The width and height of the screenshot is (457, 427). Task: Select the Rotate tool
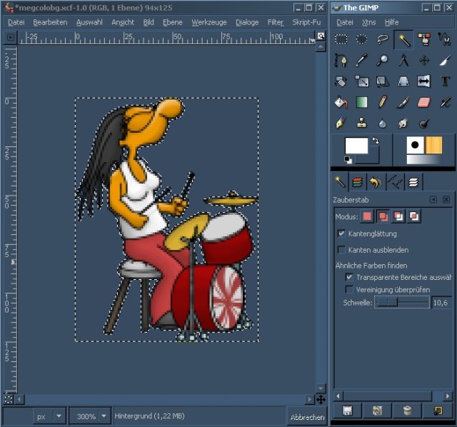(341, 81)
